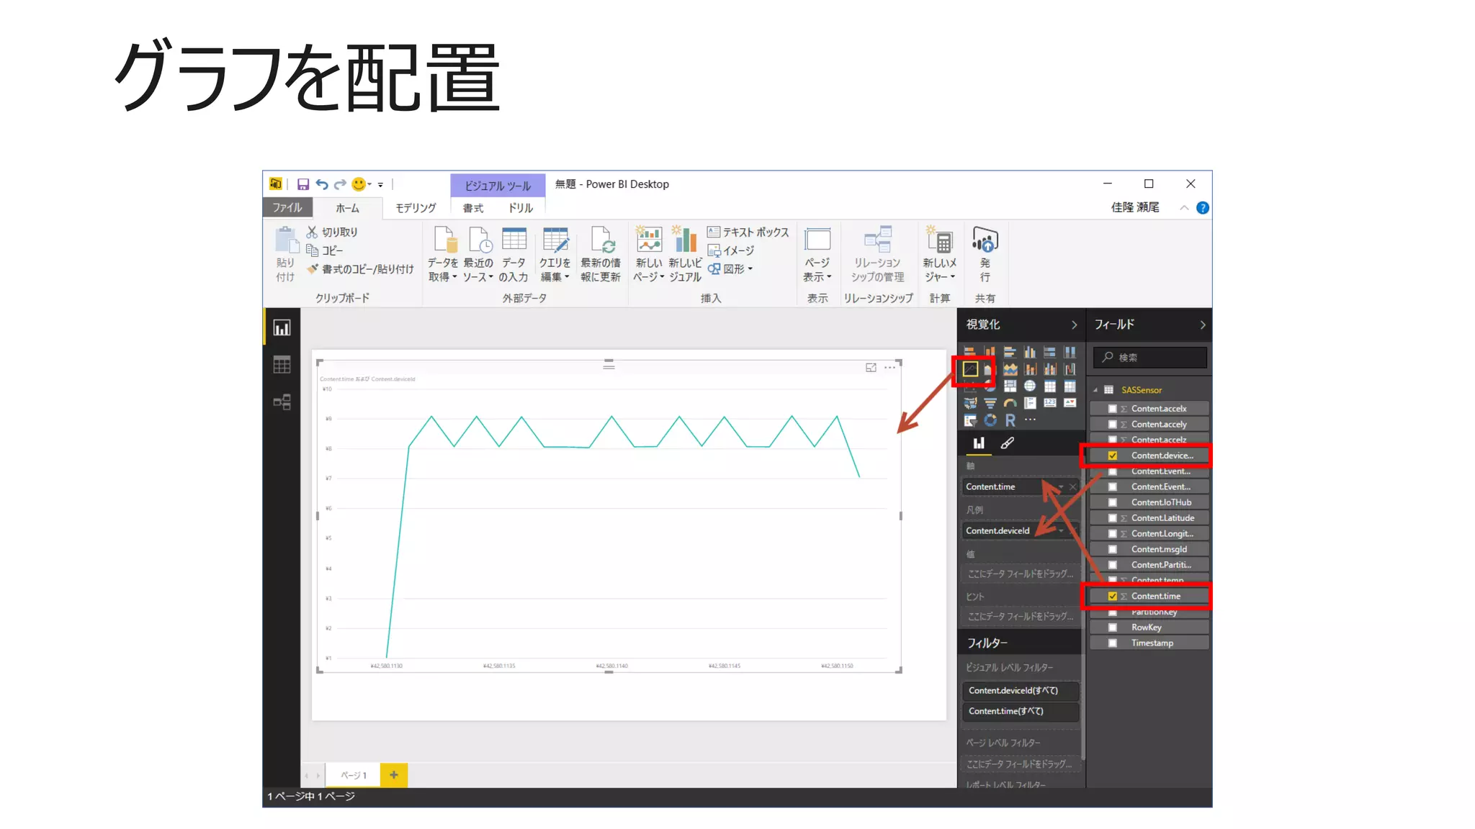Open the ファイル menu tab
The height and width of the screenshot is (829, 1475).
pyautogui.click(x=287, y=207)
